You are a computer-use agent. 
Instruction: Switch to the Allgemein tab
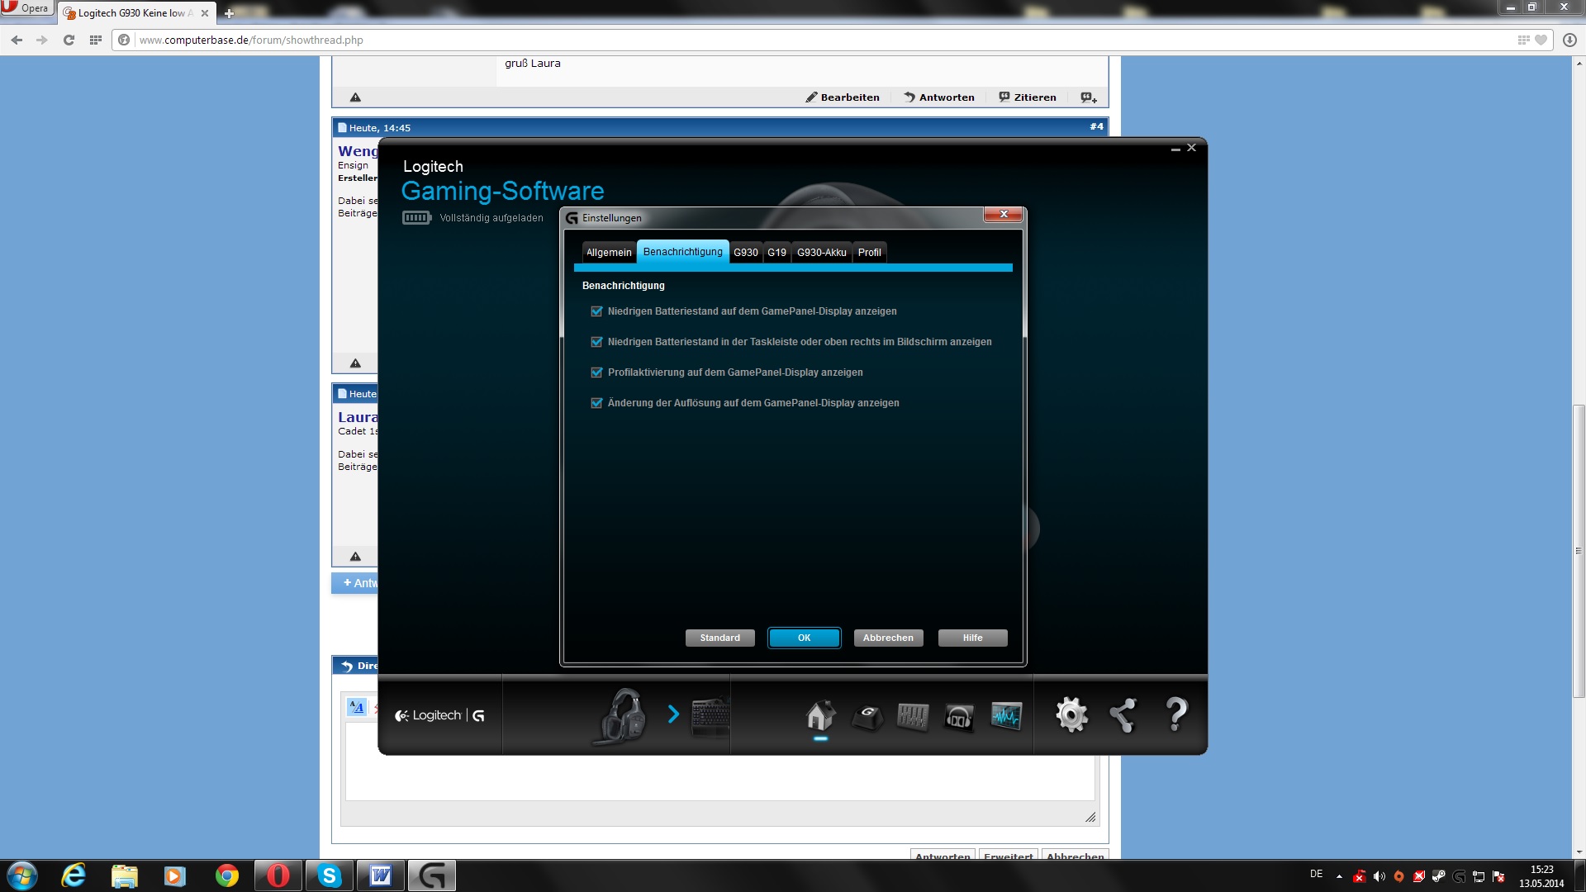pyautogui.click(x=609, y=253)
